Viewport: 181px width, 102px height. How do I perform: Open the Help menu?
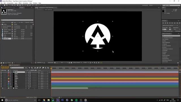[40, 3]
